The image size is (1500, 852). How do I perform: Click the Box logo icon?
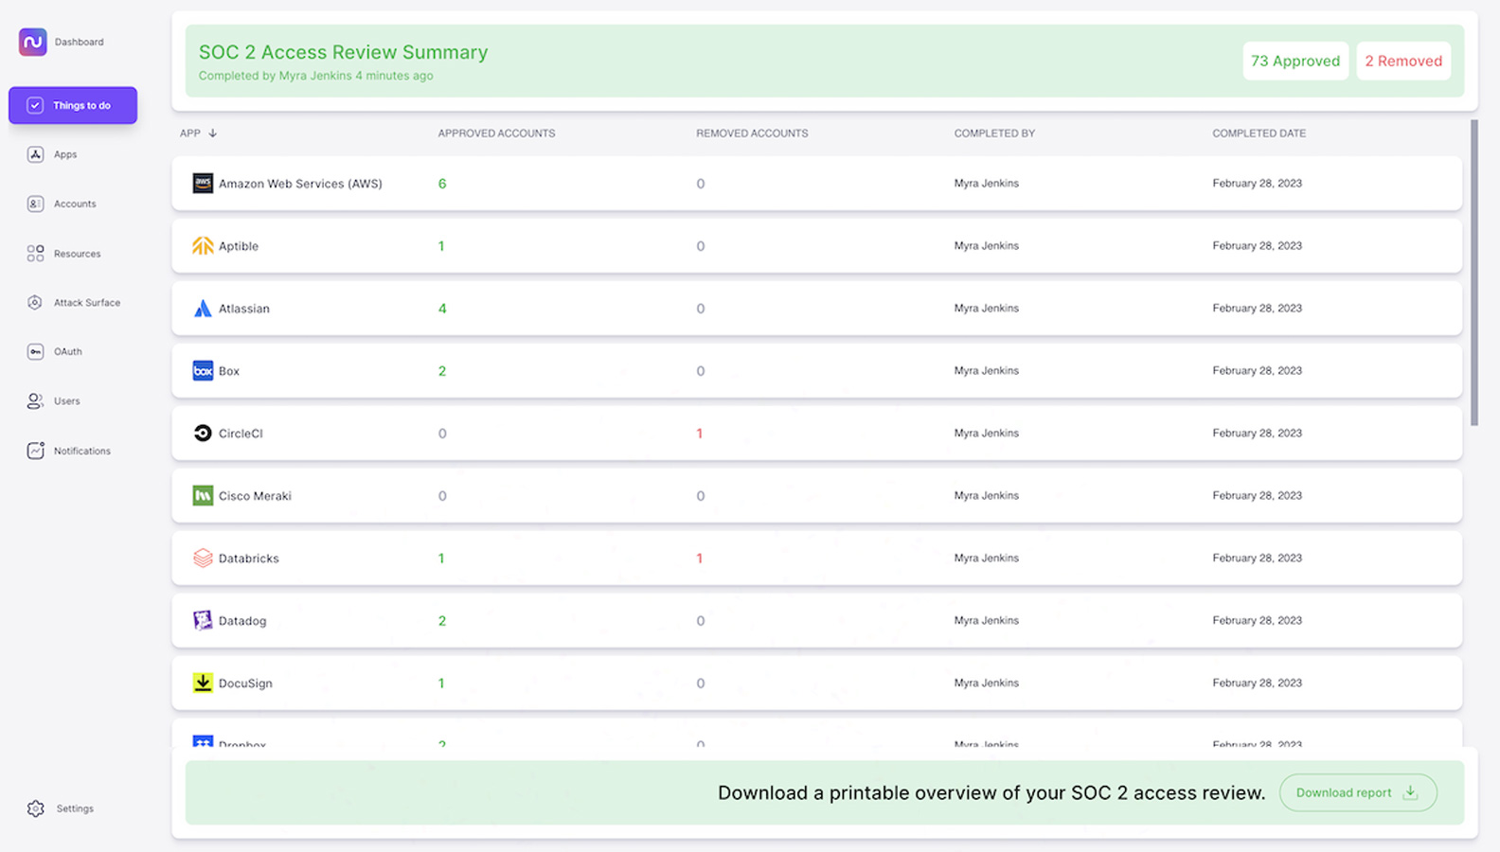pos(203,371)
